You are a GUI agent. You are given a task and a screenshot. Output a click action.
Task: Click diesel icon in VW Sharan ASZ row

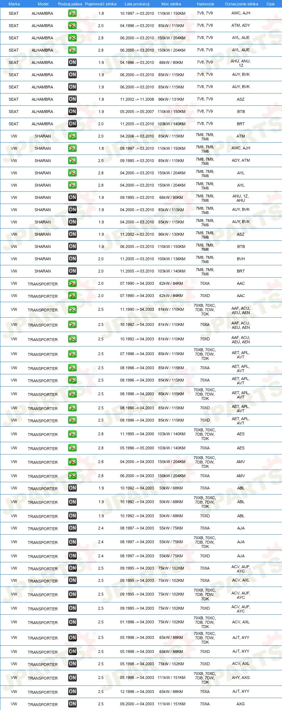pyautogui.click(x=72, y=234)
